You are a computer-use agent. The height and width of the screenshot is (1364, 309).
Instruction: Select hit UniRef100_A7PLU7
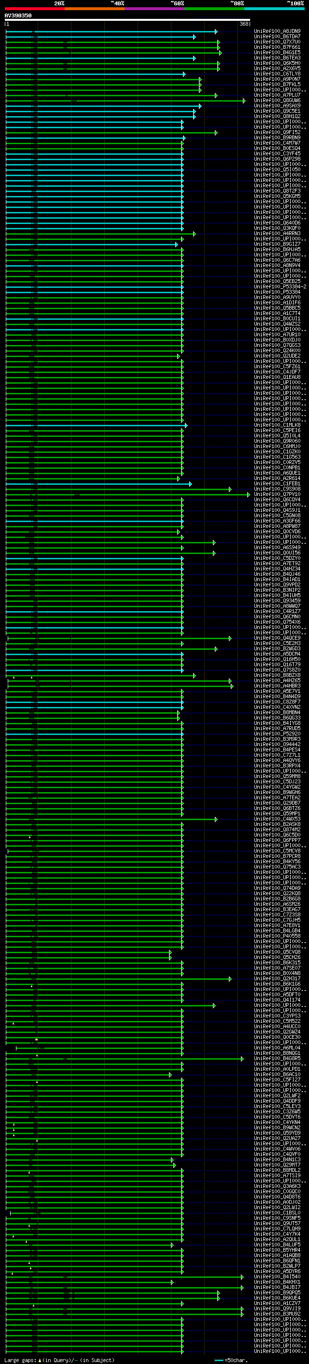coord(277,95)
